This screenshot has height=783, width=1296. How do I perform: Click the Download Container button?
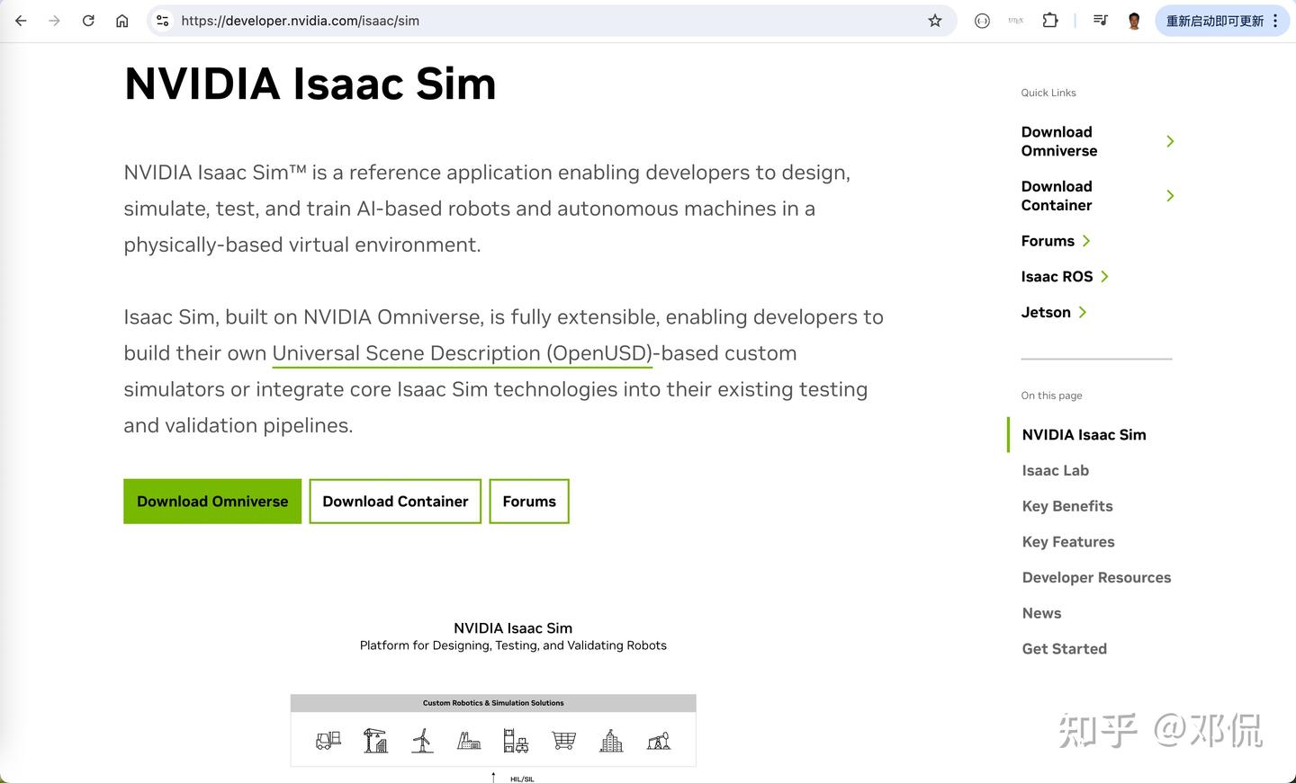tap(394, 501)
